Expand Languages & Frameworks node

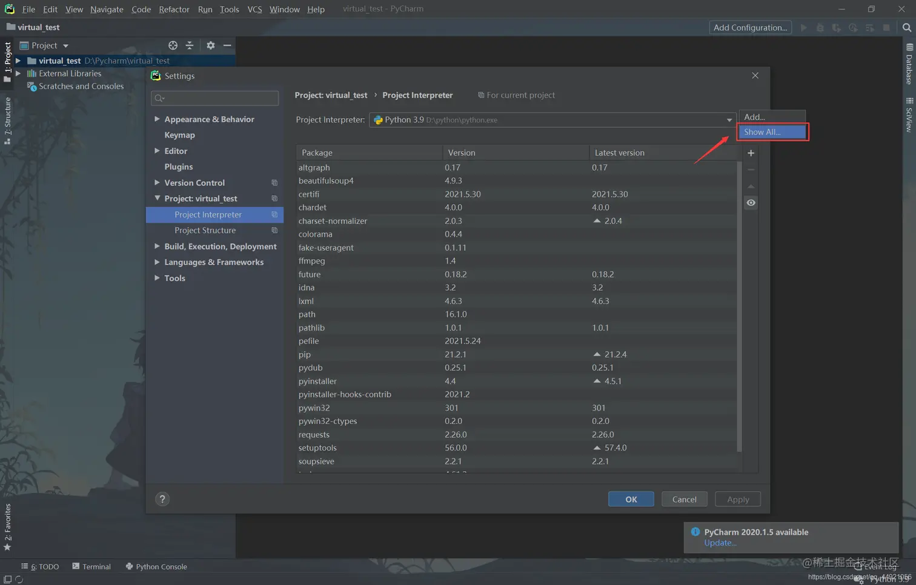(x=157, y=262)
